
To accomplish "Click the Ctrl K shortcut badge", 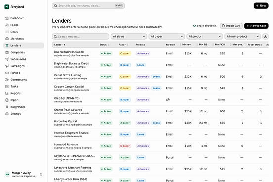I will pos(119,6).
